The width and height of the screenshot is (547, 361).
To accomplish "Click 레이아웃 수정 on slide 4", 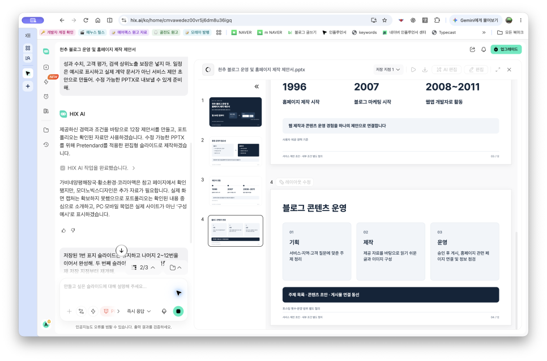I will tap(295, 182).
